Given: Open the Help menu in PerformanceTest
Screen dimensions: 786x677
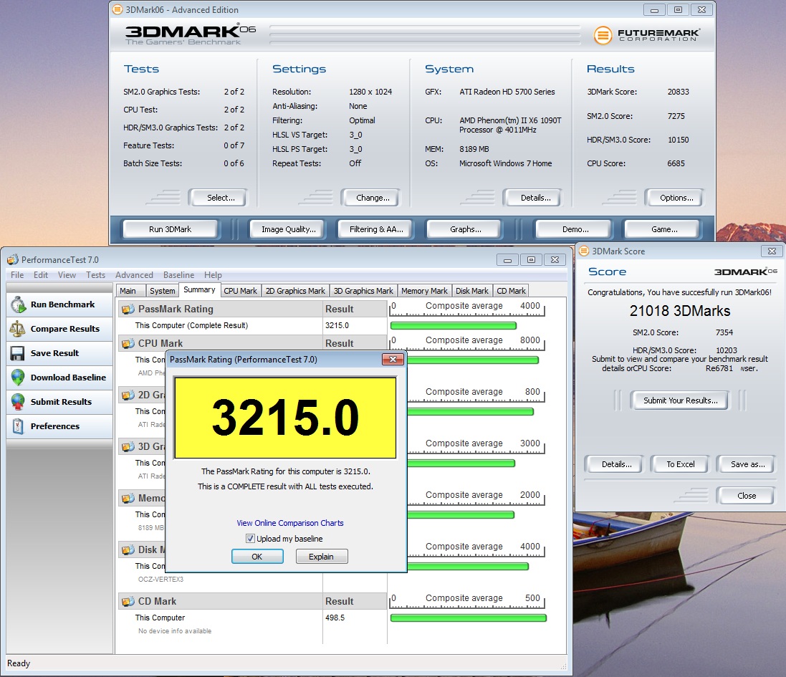Looking at the screenshot, I should pyautogui.click(x=213, y=275).
